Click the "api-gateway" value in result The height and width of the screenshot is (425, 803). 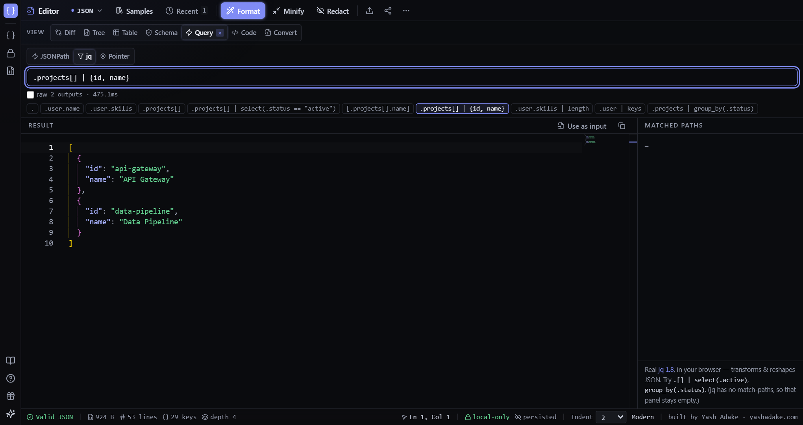138,169
